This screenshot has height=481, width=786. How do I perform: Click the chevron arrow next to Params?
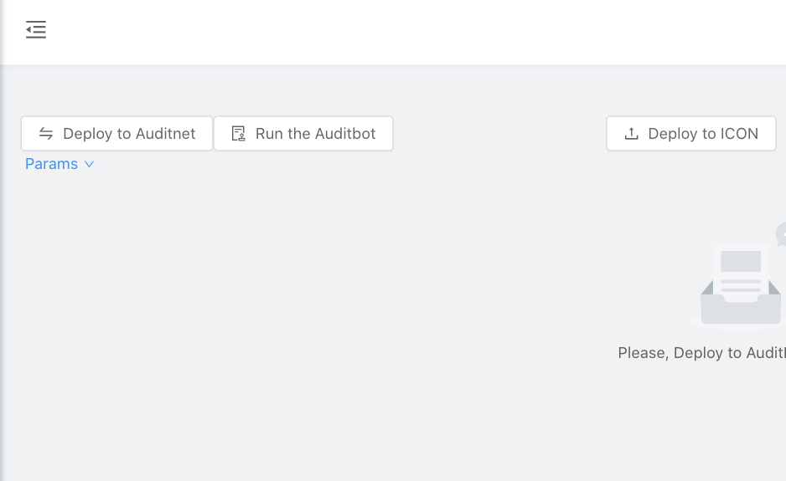89,164
